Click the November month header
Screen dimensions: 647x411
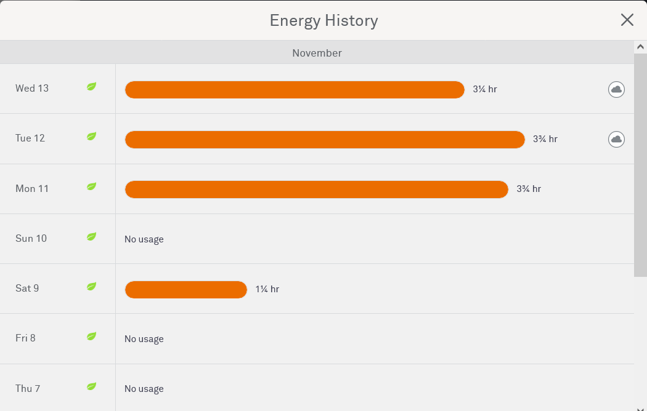317,53
